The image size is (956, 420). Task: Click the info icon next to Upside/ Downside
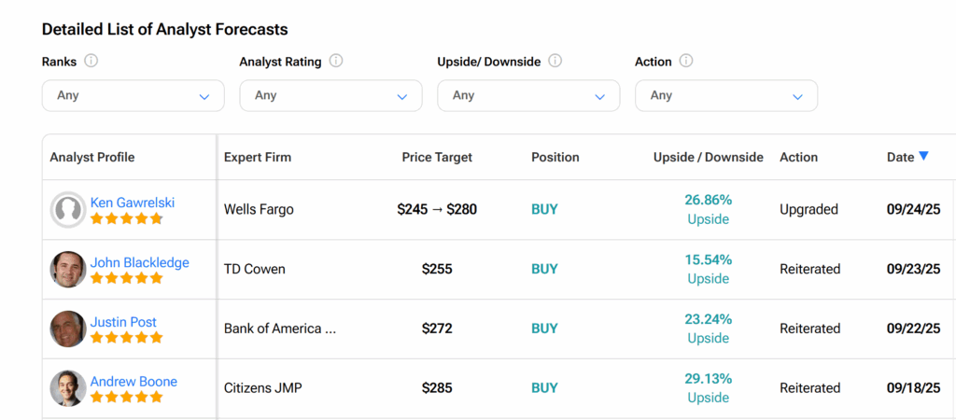point(555,62)
